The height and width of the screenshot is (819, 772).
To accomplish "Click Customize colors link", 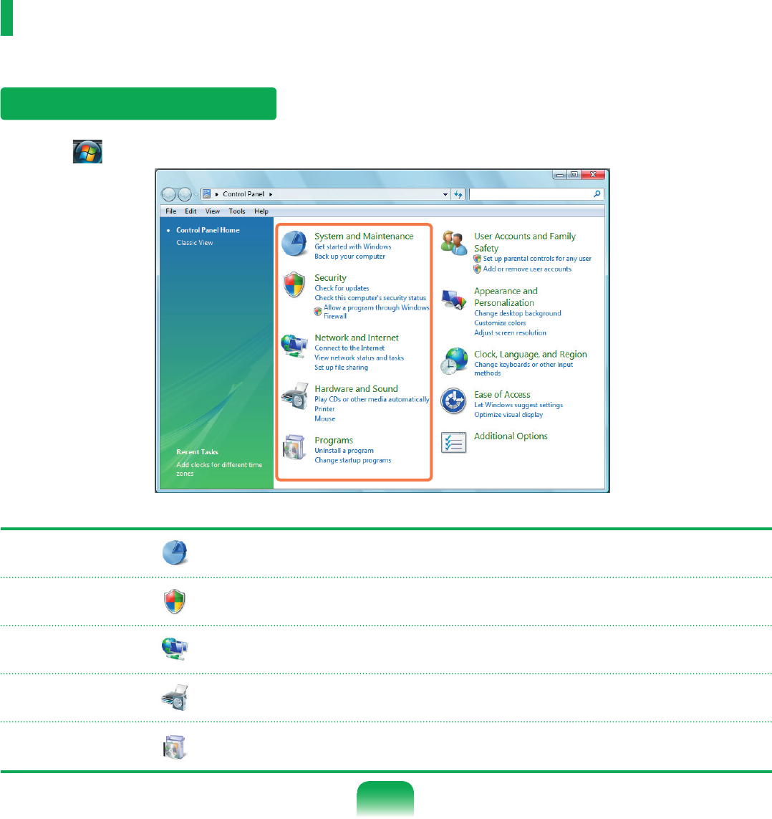I will (x=500, y=323).
